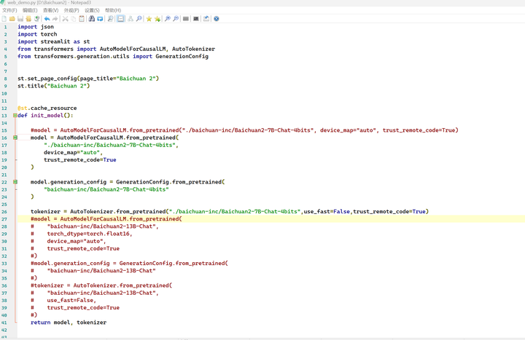Open favorites with the yellow star icon
The width and height of the screenshot is (525, 340).
149,19
